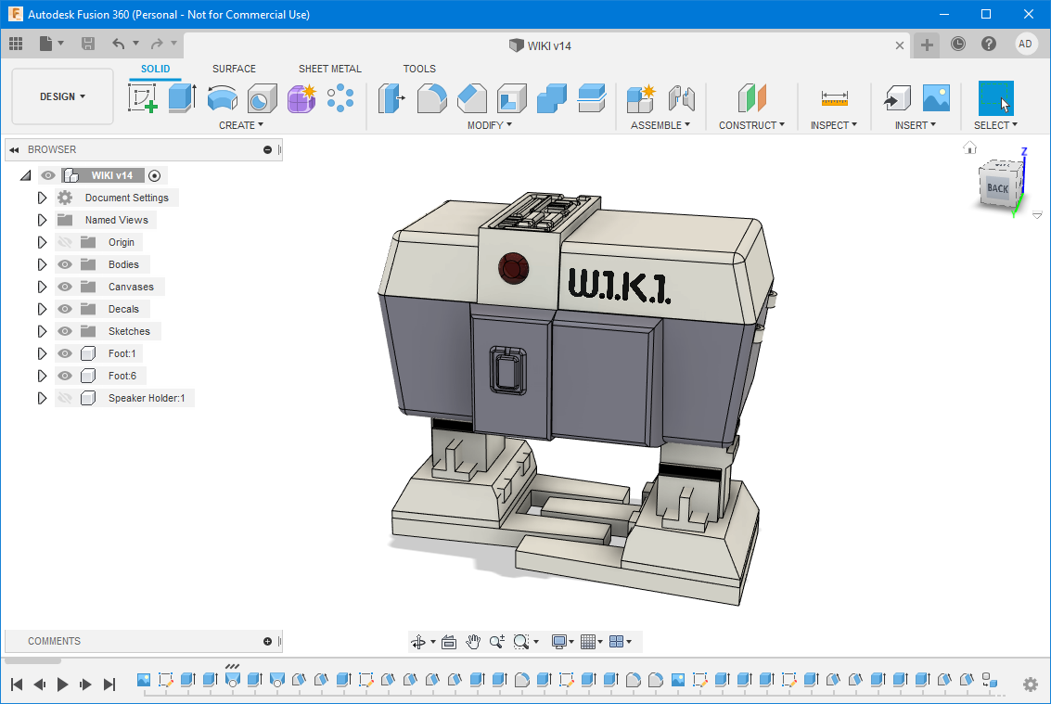Image resolution: width=1051 pixels, height=704 pixels.
Task: Open the AD user account button
Action: click(1025, 45)
